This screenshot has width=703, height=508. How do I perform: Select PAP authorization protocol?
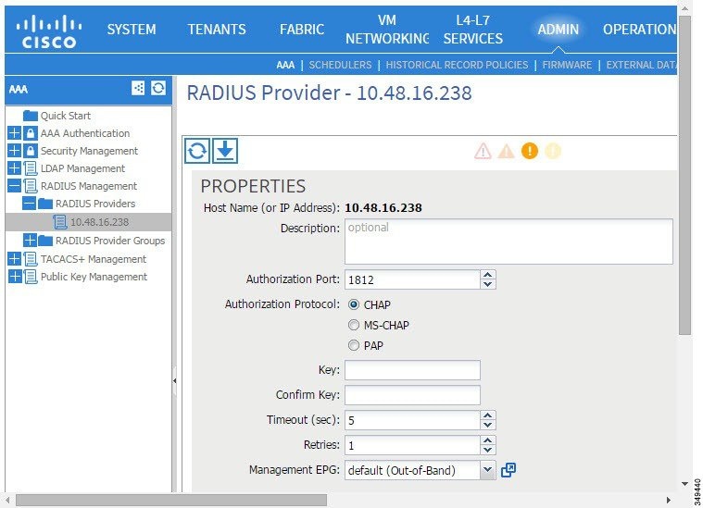(354, 345)
